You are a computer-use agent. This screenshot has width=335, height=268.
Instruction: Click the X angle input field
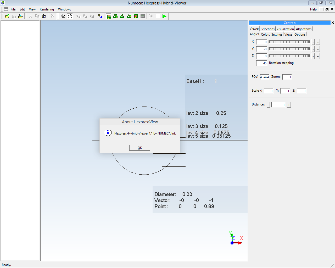pyautogui.click(x=261, y=42)
